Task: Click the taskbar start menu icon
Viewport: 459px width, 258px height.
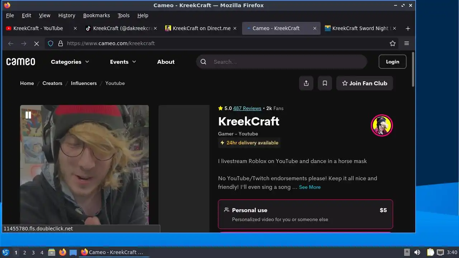Action: (6, 252)
